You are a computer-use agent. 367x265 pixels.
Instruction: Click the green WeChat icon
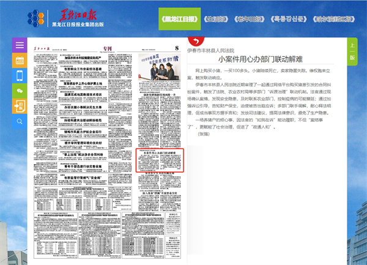pyautogui.click(x=20, y=90)
